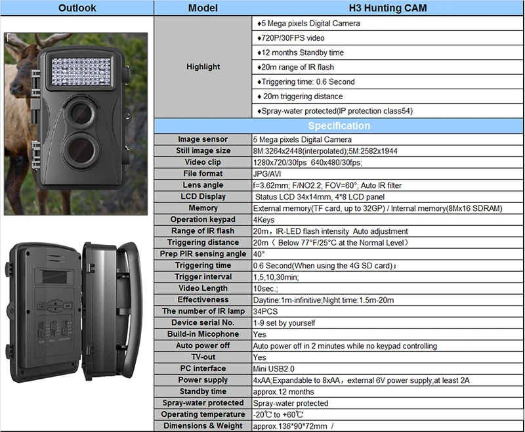
Task: Click the 'Operation keypad' label
Action: 203,219
